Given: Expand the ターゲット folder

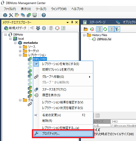Looking at the screenshot, I should pyautogui.click(x=20, y=51).
